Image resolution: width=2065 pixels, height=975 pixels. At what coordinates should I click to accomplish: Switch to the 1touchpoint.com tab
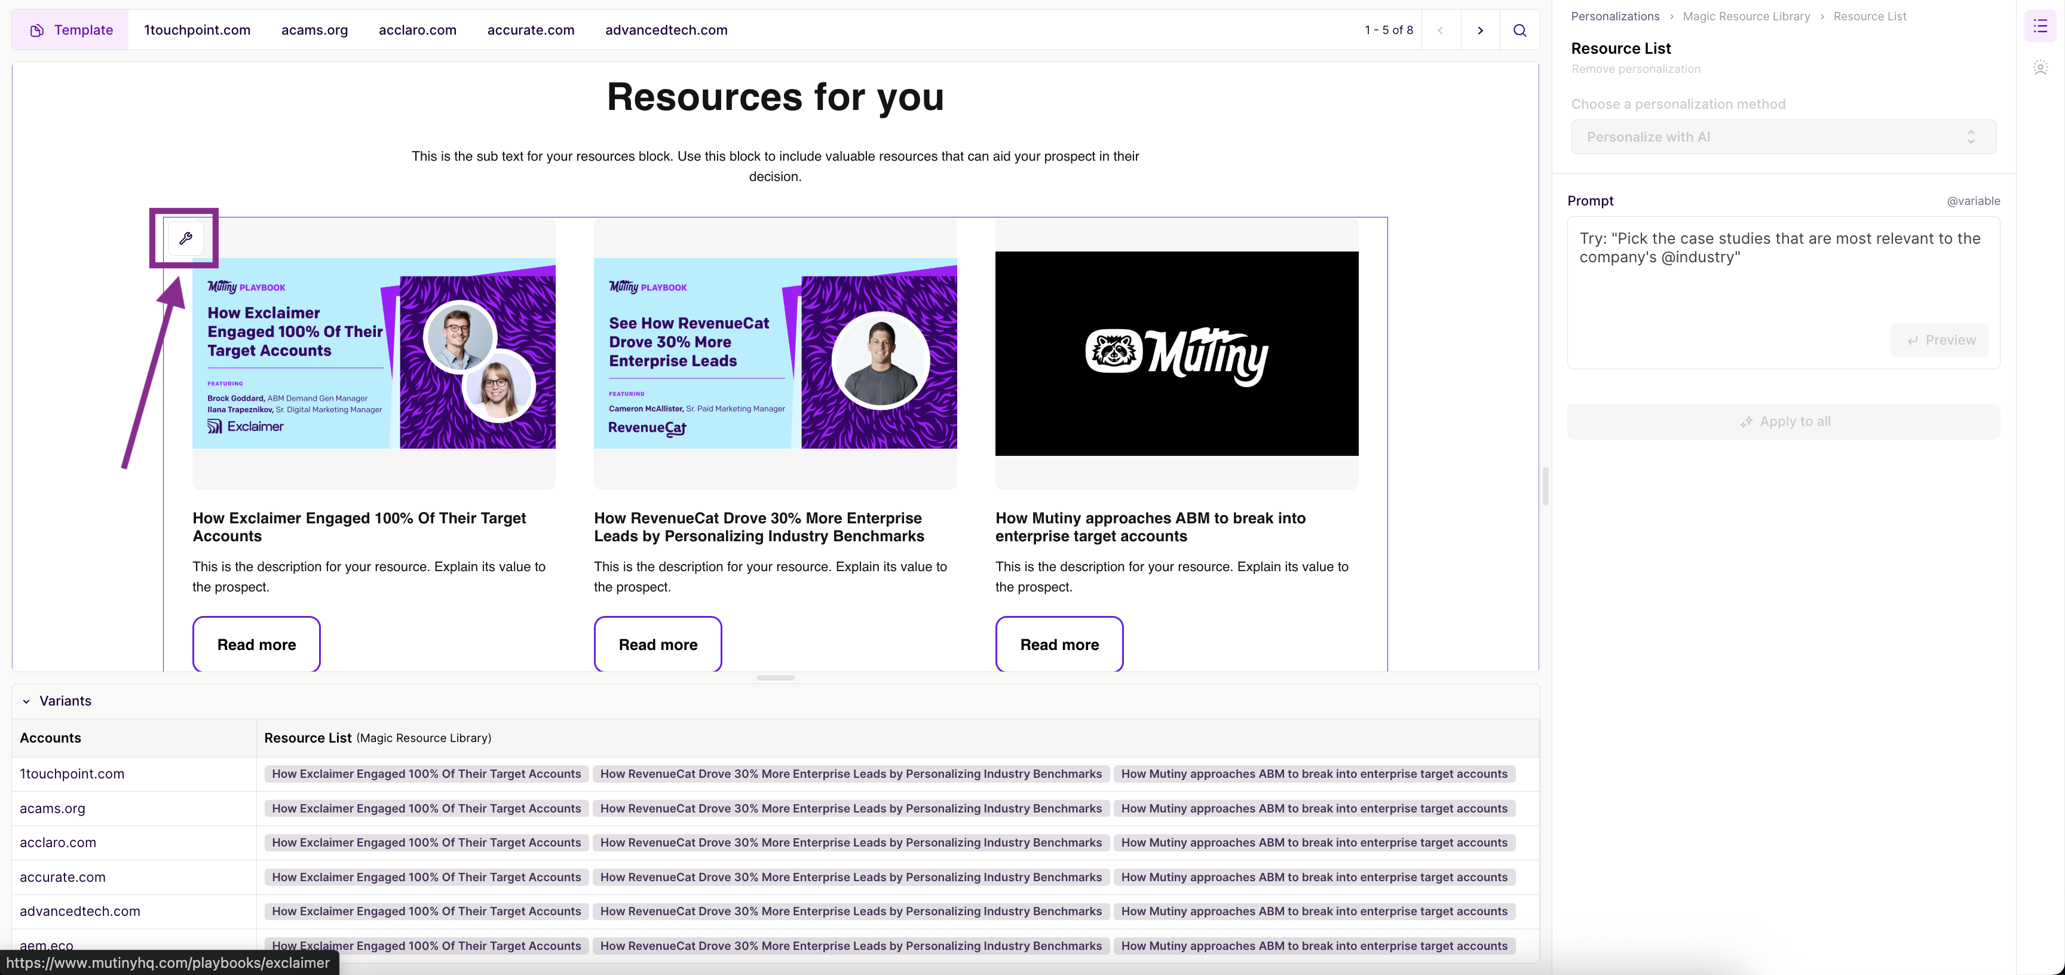197,30
